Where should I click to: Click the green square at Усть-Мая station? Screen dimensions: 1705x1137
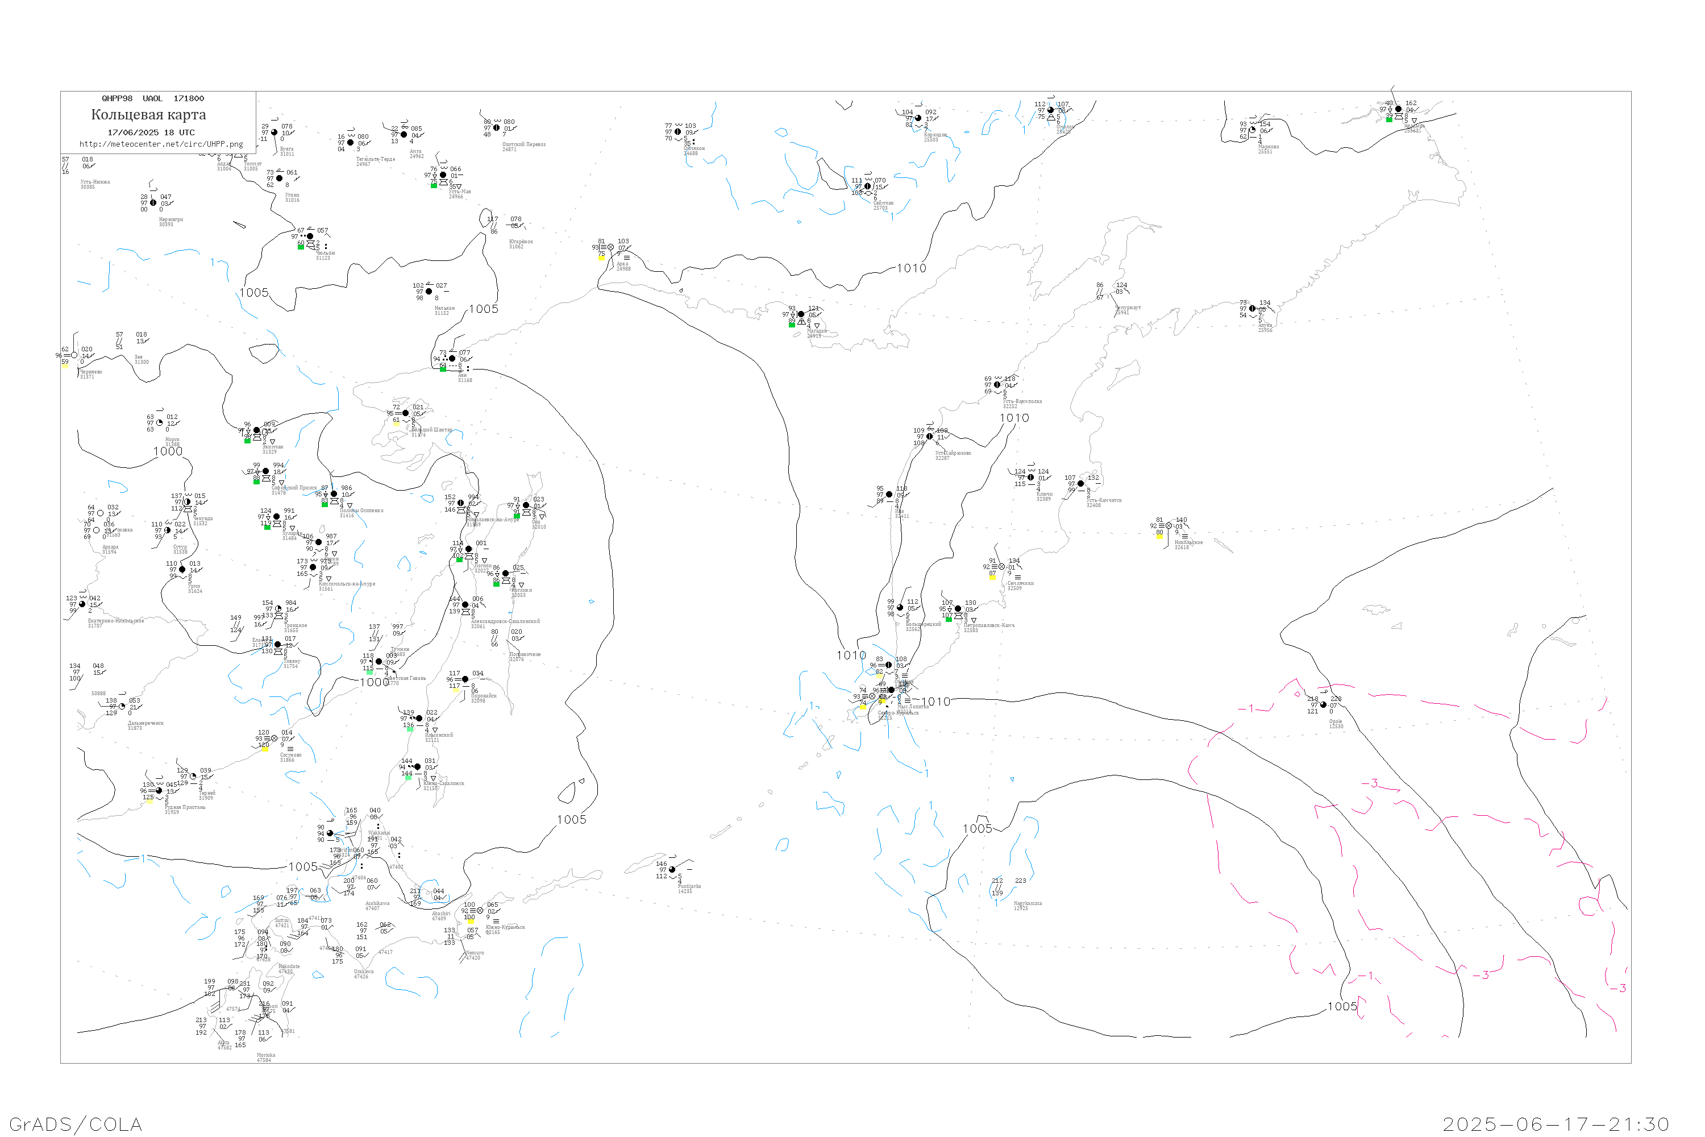click(x=434, y=186)
